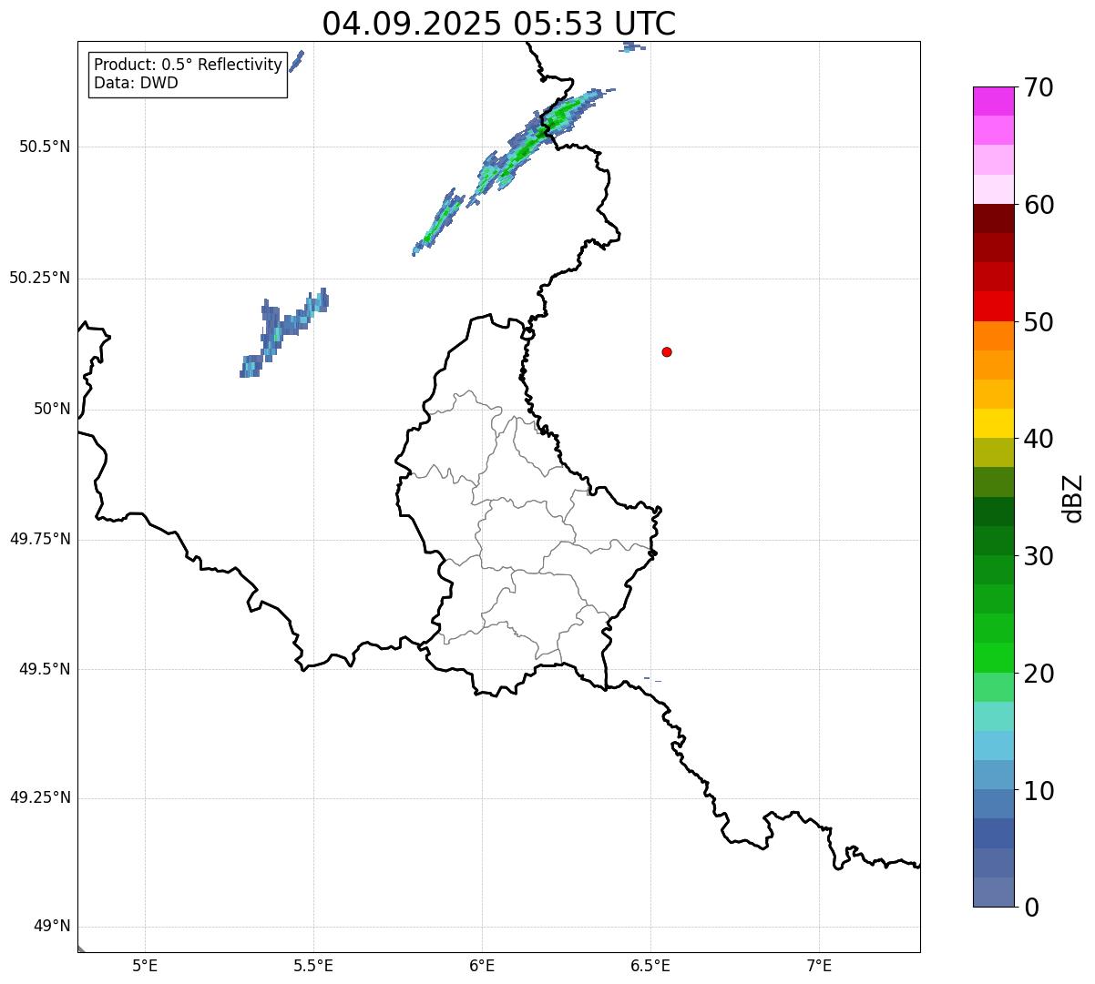
Task: Click the latitude label 50.25°N
Action: tap(39, 279)
